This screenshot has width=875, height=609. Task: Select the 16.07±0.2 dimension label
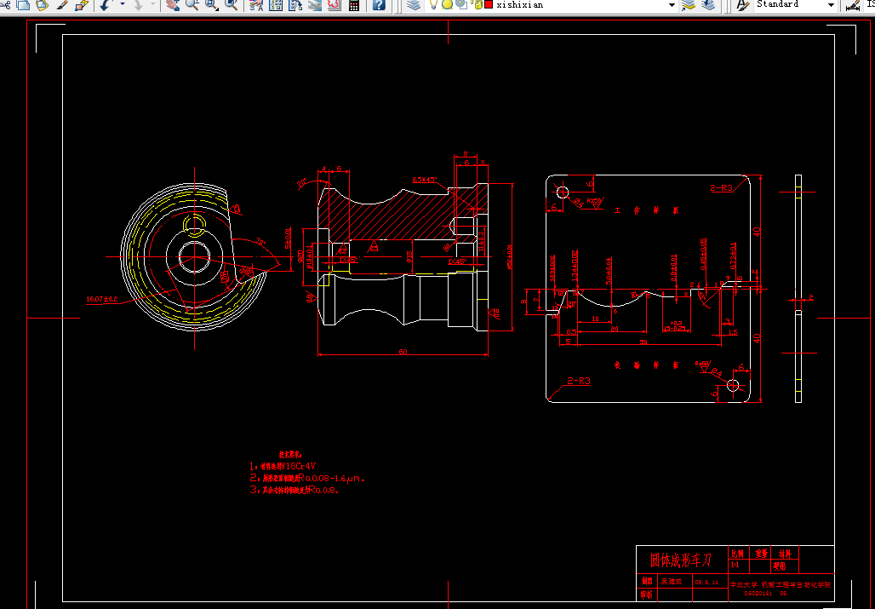pyautogui.click(x=102, y=299)
